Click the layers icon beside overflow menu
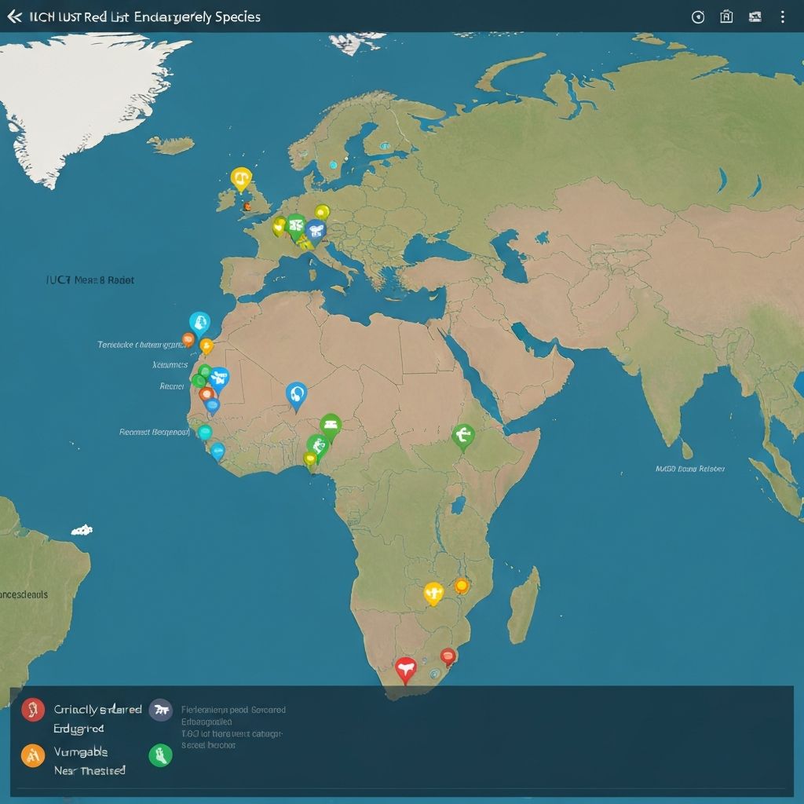 click(x=755, y=16)
